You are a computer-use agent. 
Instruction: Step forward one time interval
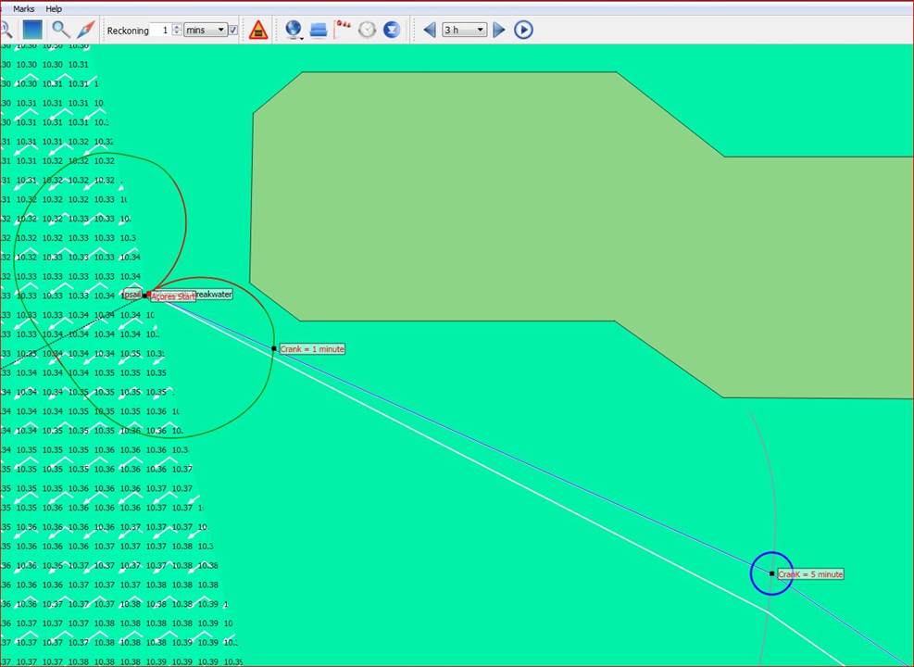click(499, 30)
